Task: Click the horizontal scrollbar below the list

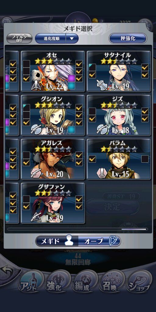Action: pyautogui.click(x=78, y=229)
